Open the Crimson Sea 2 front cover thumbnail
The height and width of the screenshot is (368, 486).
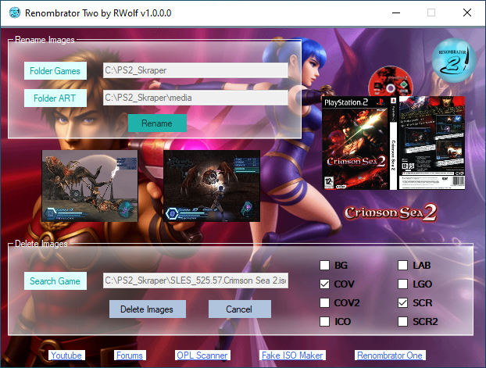point(356,143)
